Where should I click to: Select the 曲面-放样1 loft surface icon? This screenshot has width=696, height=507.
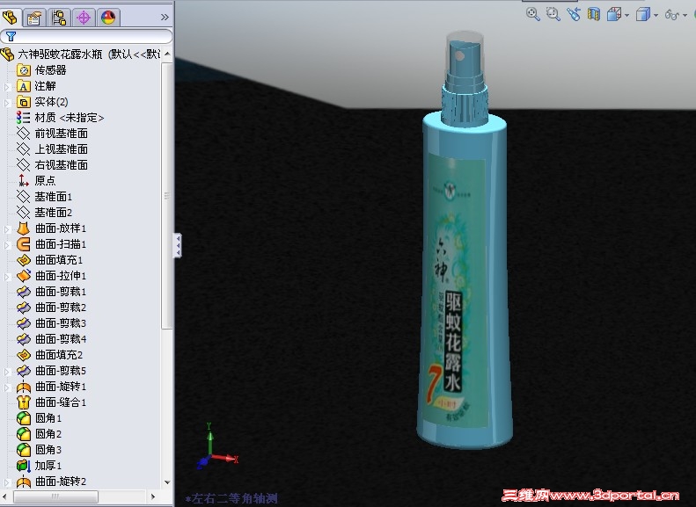click(24, 228)
